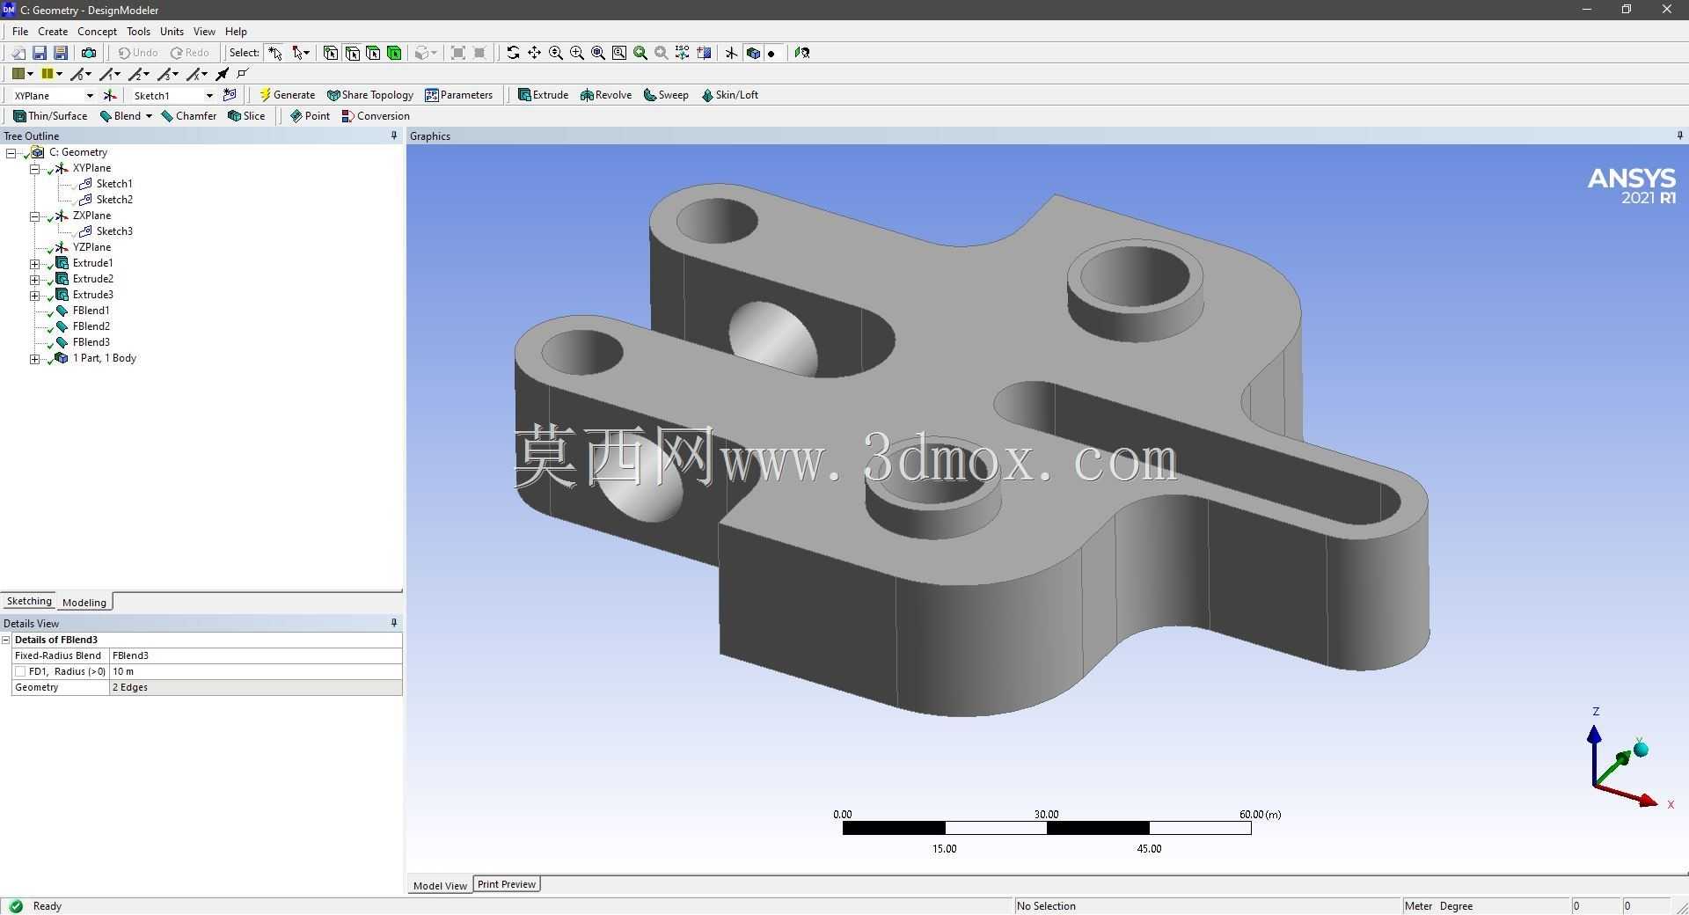This screenshot has width=1689, height=915.
Task: Switch to the Print Preview tab
Action: click(x=507, y=884)
